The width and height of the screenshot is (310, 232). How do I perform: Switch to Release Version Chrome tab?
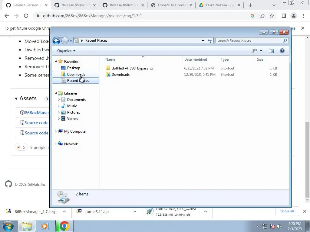(x=27, y=5)
